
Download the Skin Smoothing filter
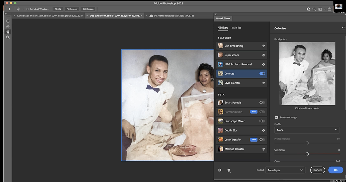tap(263, 46)
